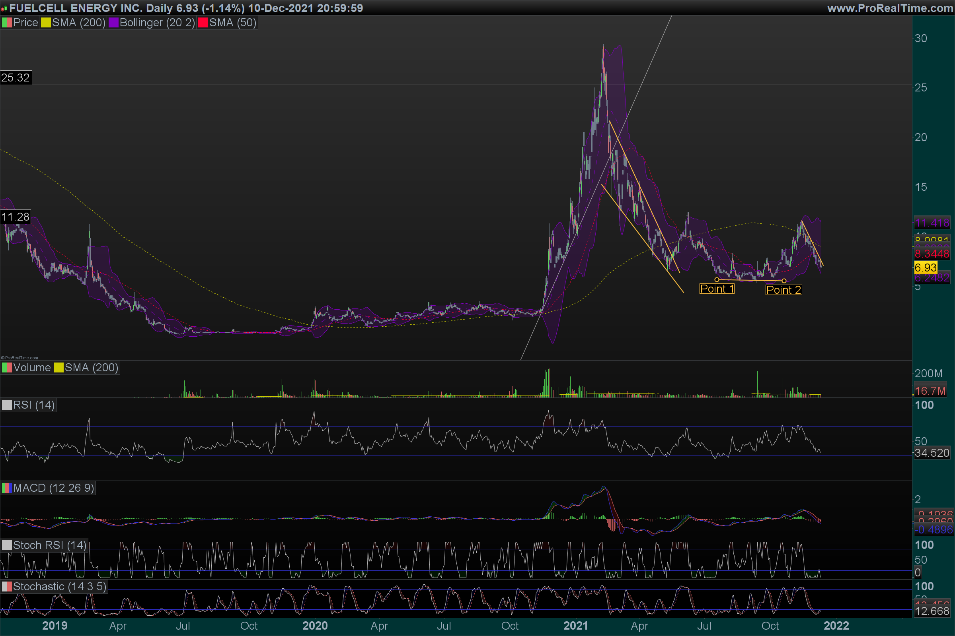Click the 2021 year marker on time axis
The image size is (955, 636).
pyautogui.click(x=575, y=625)
